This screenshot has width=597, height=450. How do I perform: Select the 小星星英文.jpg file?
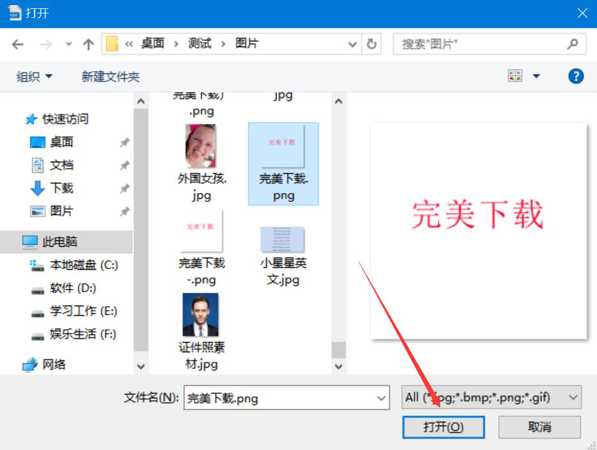283,257
